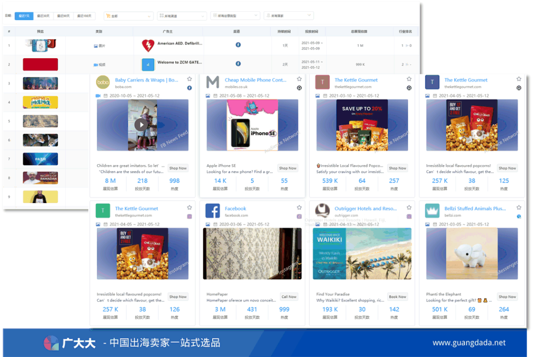533x357 pixels.
Task: Open the 全部 category dropdown
Action: click(x=128, y=16)
